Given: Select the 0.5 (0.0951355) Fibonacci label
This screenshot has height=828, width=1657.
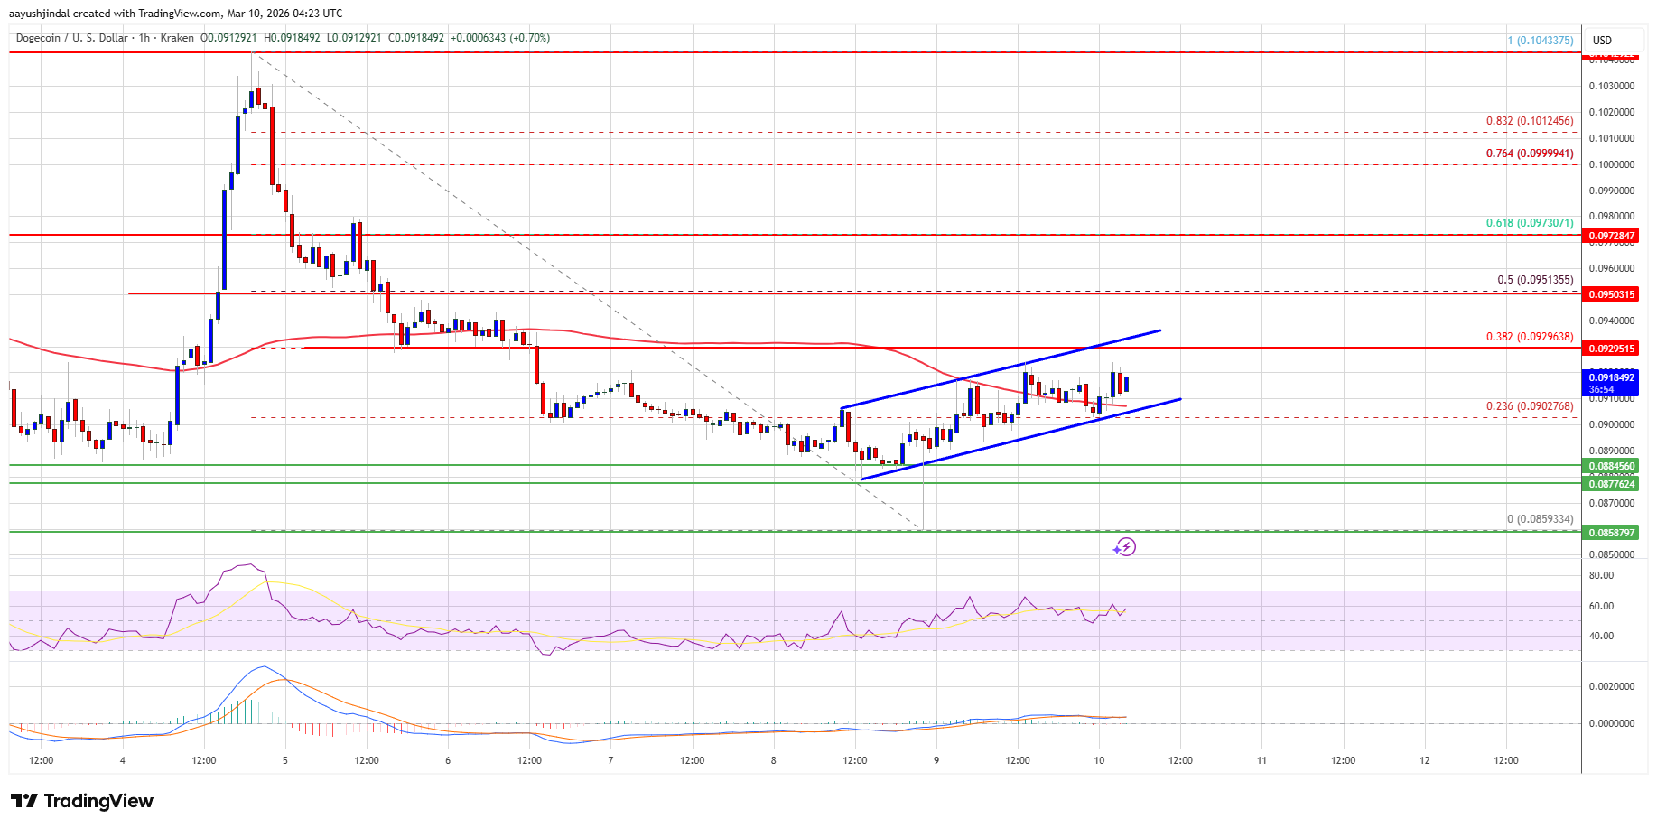Looking at the screenshot, I should [x=1535, y=280].
